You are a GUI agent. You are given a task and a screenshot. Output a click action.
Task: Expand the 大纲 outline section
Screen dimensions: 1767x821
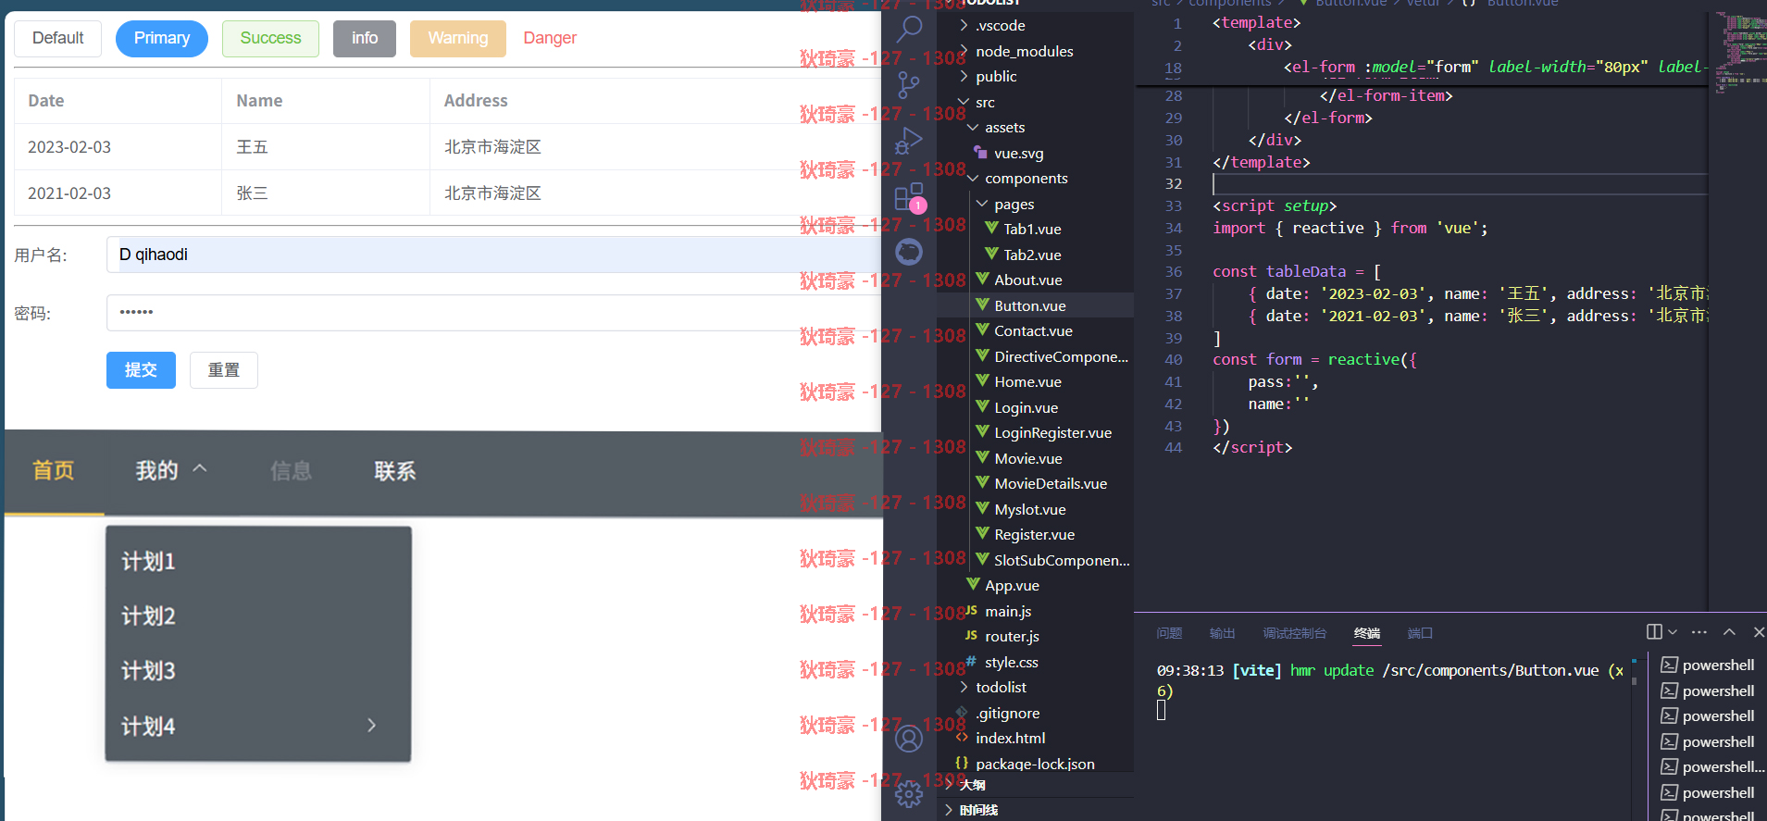[x=972, y=785]
